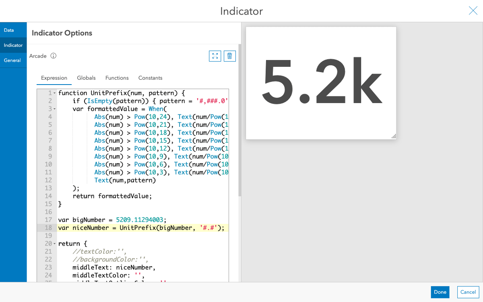Click the preview resize grip

[x=393, y=137]
